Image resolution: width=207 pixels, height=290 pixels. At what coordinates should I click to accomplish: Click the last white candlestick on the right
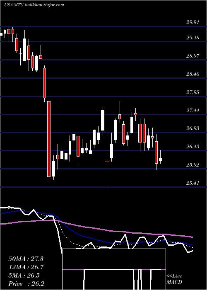161,159
